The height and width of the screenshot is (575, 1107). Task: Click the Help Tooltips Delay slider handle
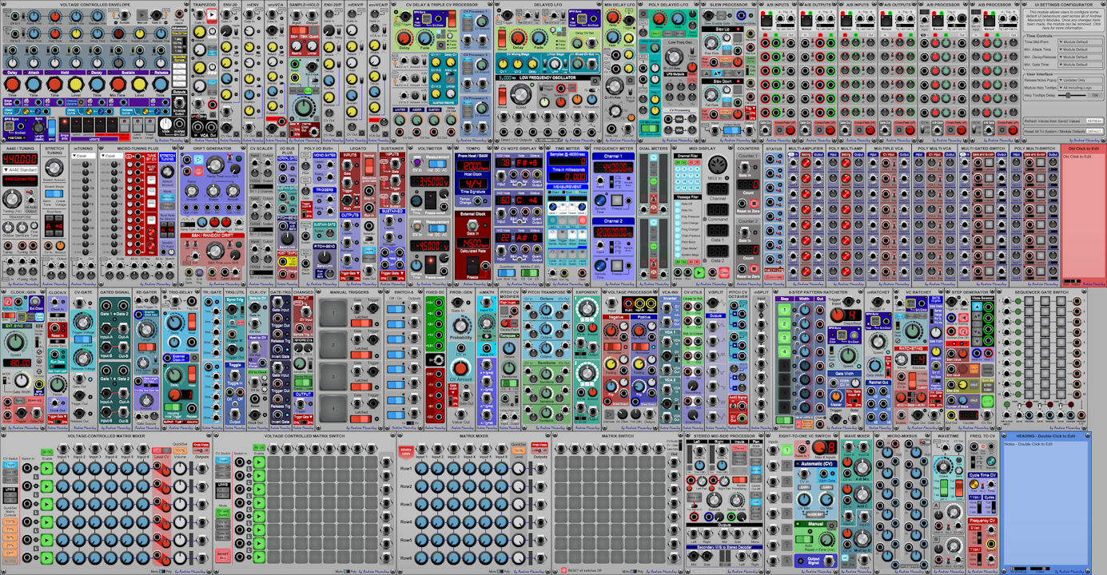tap(1068, 95)
